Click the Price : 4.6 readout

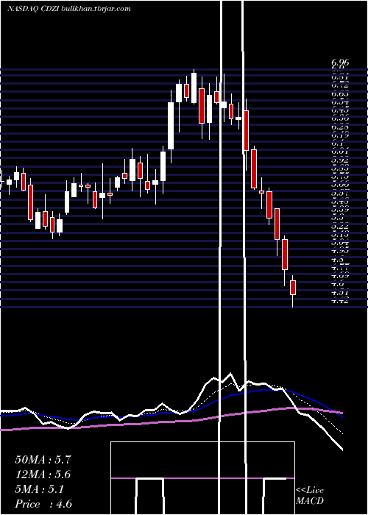tap(43, 504)
